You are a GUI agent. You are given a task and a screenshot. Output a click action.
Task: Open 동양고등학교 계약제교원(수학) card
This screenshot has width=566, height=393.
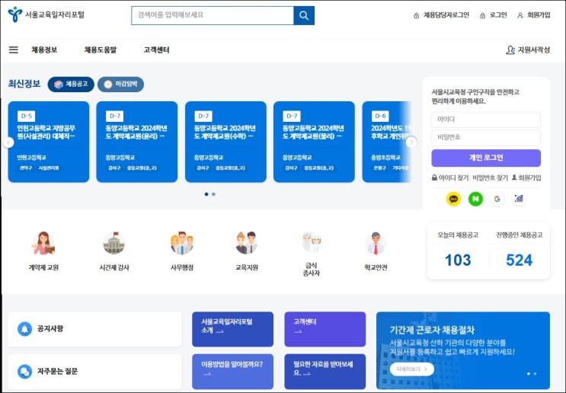[x=225, y=142]
